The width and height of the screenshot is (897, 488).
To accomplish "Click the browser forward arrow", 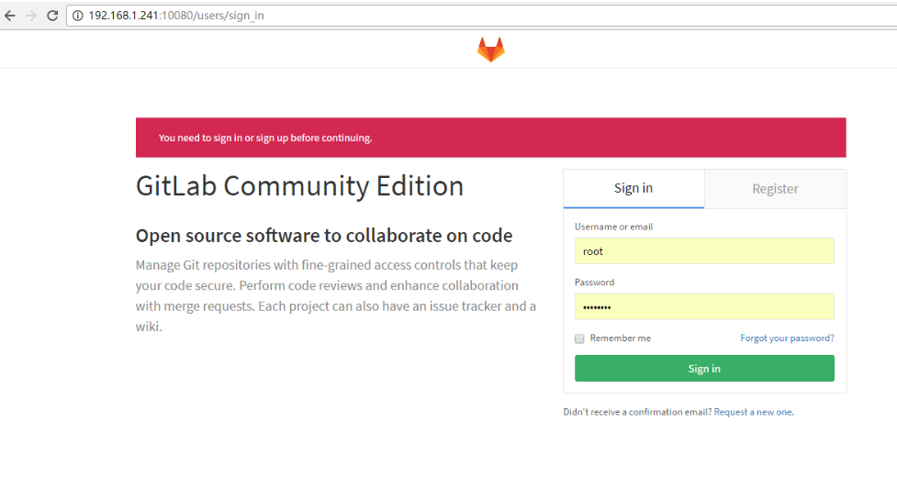I will click(31, 16).
